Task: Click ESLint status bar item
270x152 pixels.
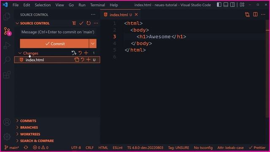Action: 118,148
